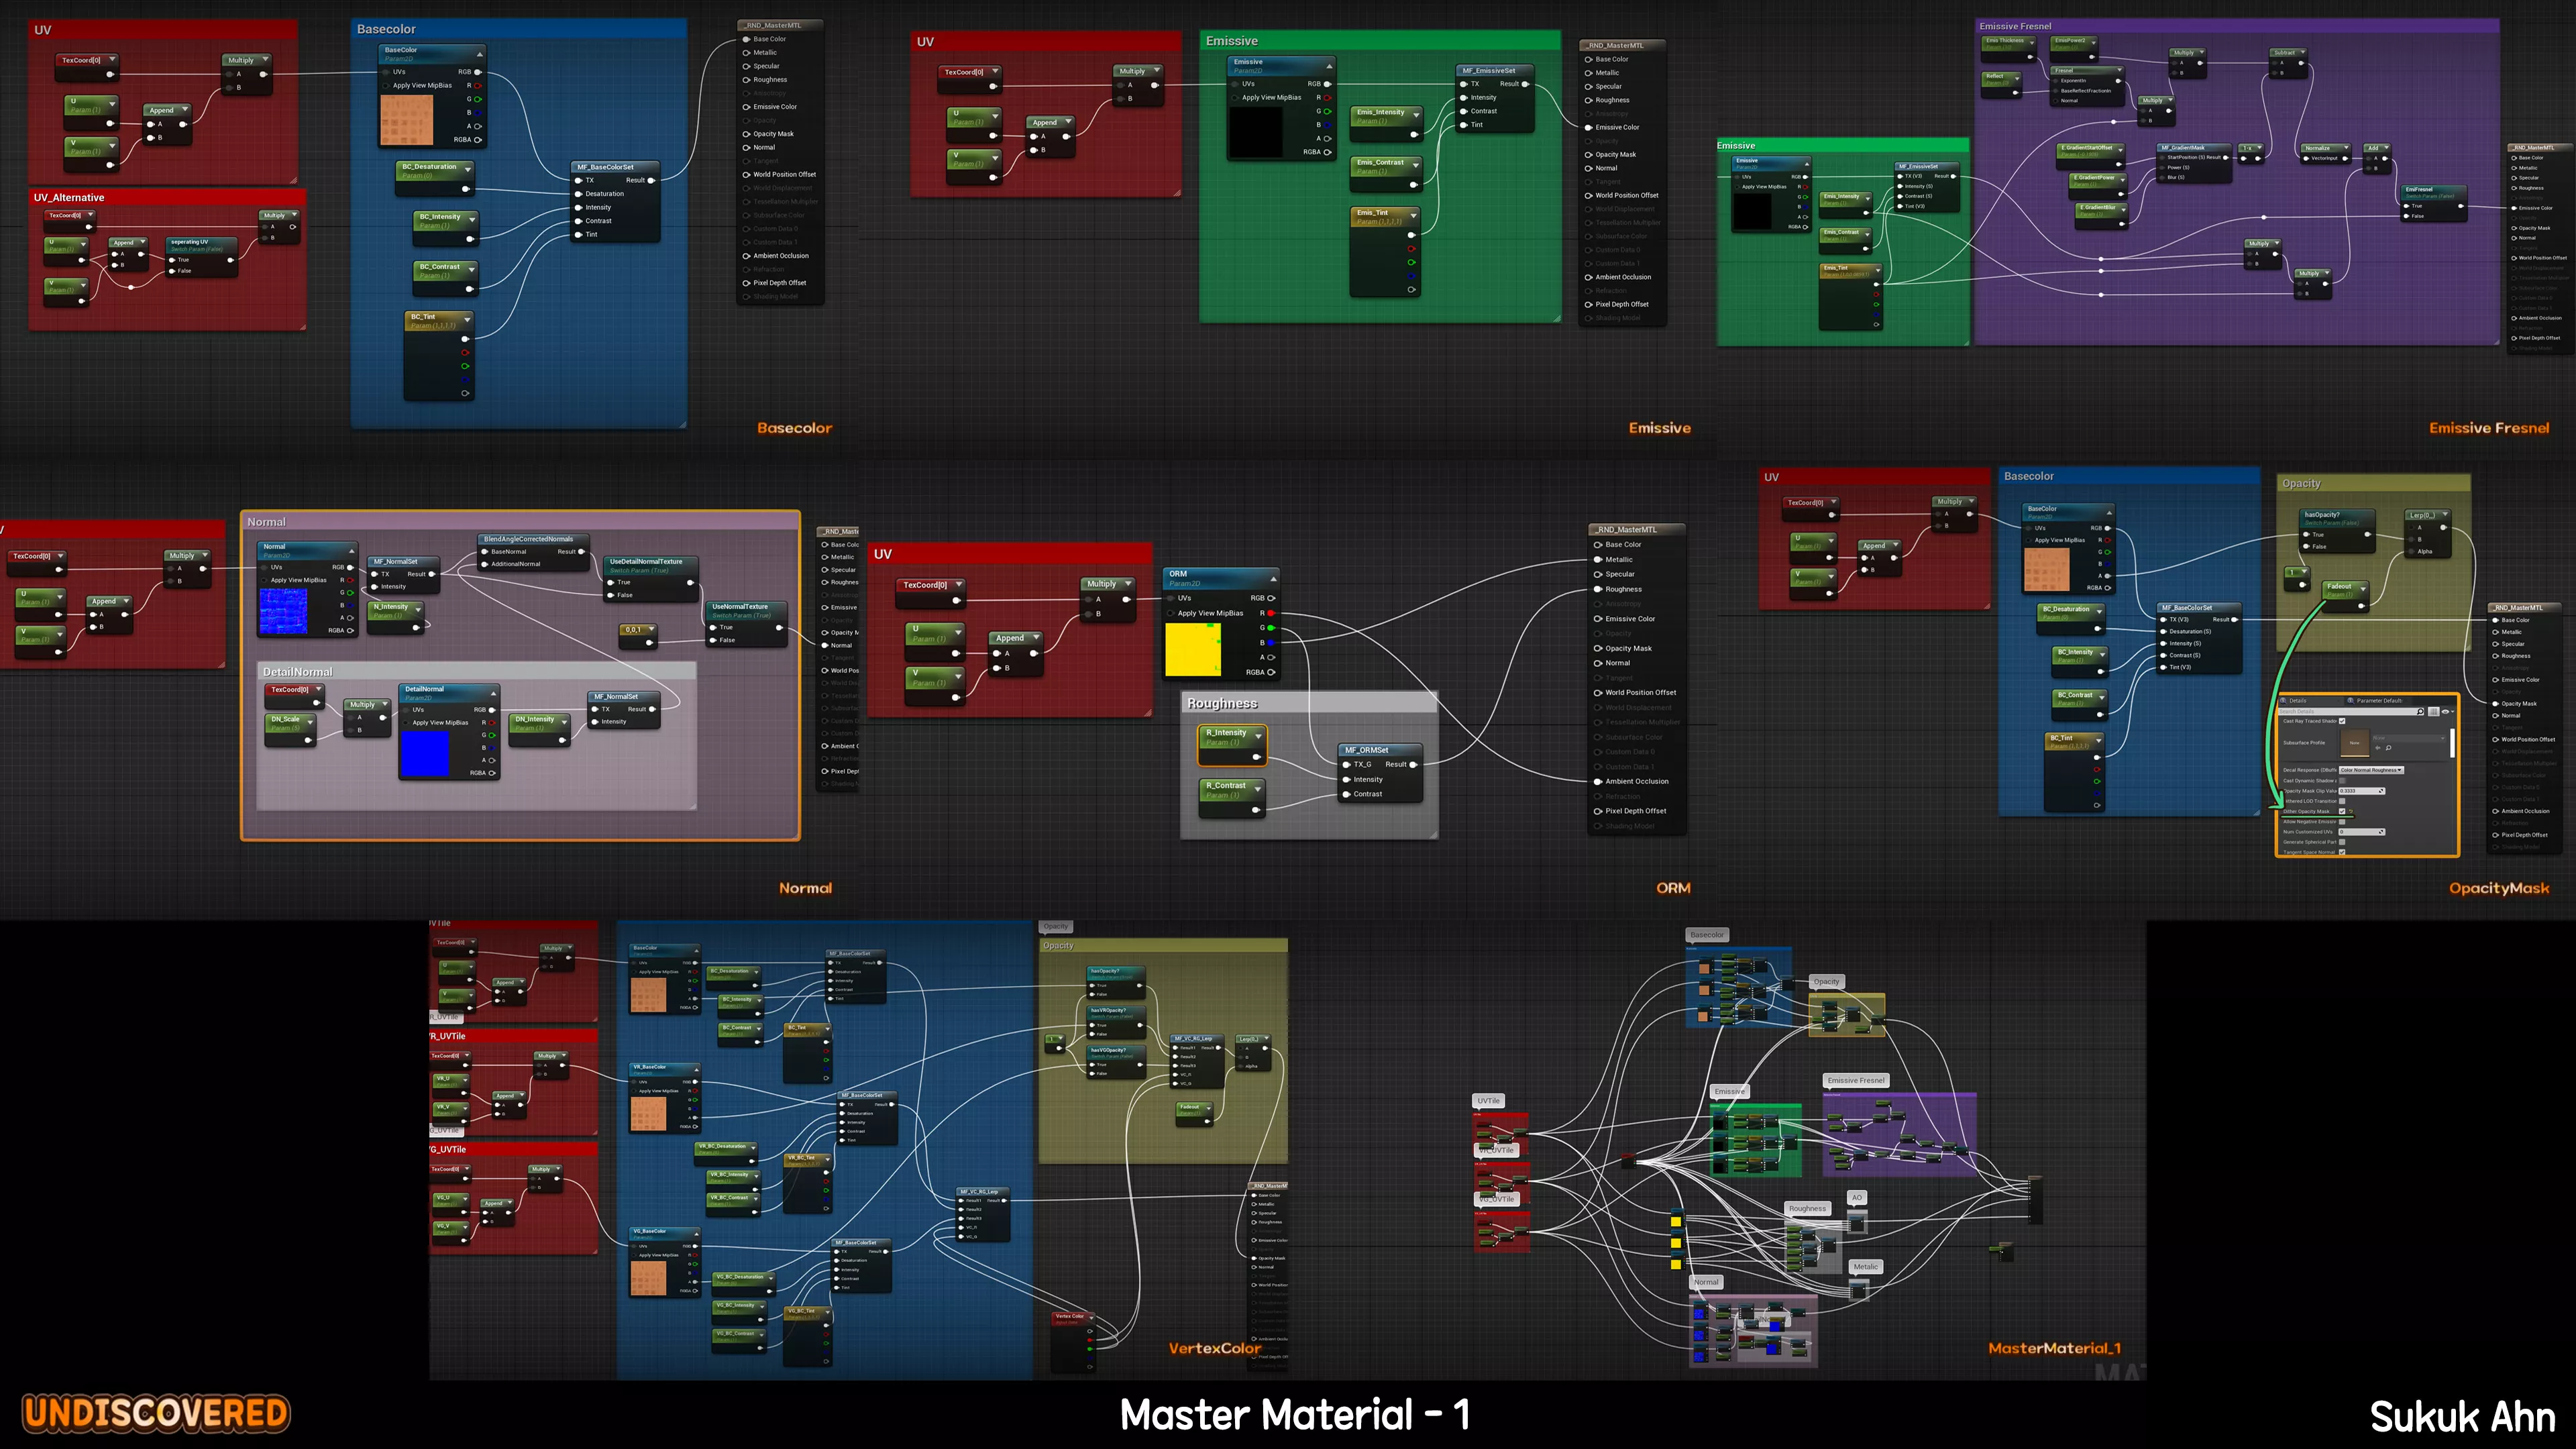The image size is (2576, 1449).
Task: Click browse-to-asset magnifier under Subsurface Profile
Action: [x=2389, y=748]
